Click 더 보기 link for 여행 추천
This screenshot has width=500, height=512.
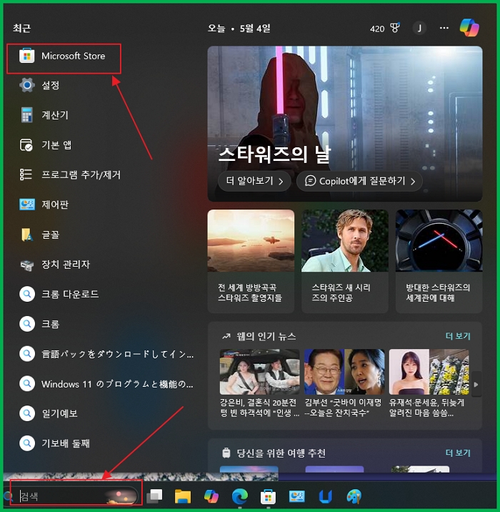point(458,453)
